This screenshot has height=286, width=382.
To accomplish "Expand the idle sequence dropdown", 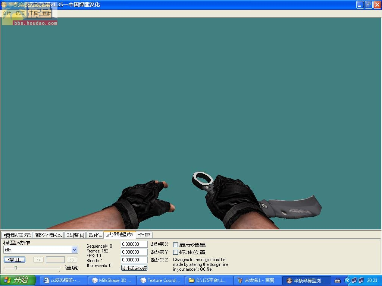I will [x=75, y=250].
